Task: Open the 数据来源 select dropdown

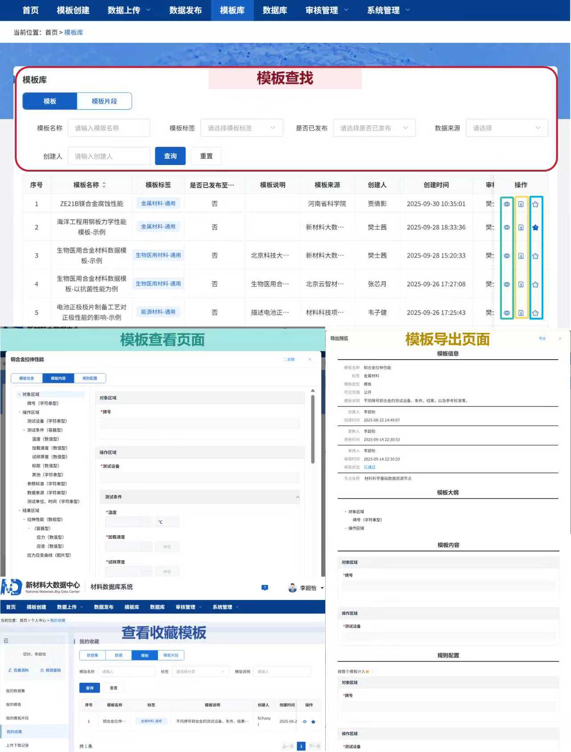Action: click(x=506, y=128)
